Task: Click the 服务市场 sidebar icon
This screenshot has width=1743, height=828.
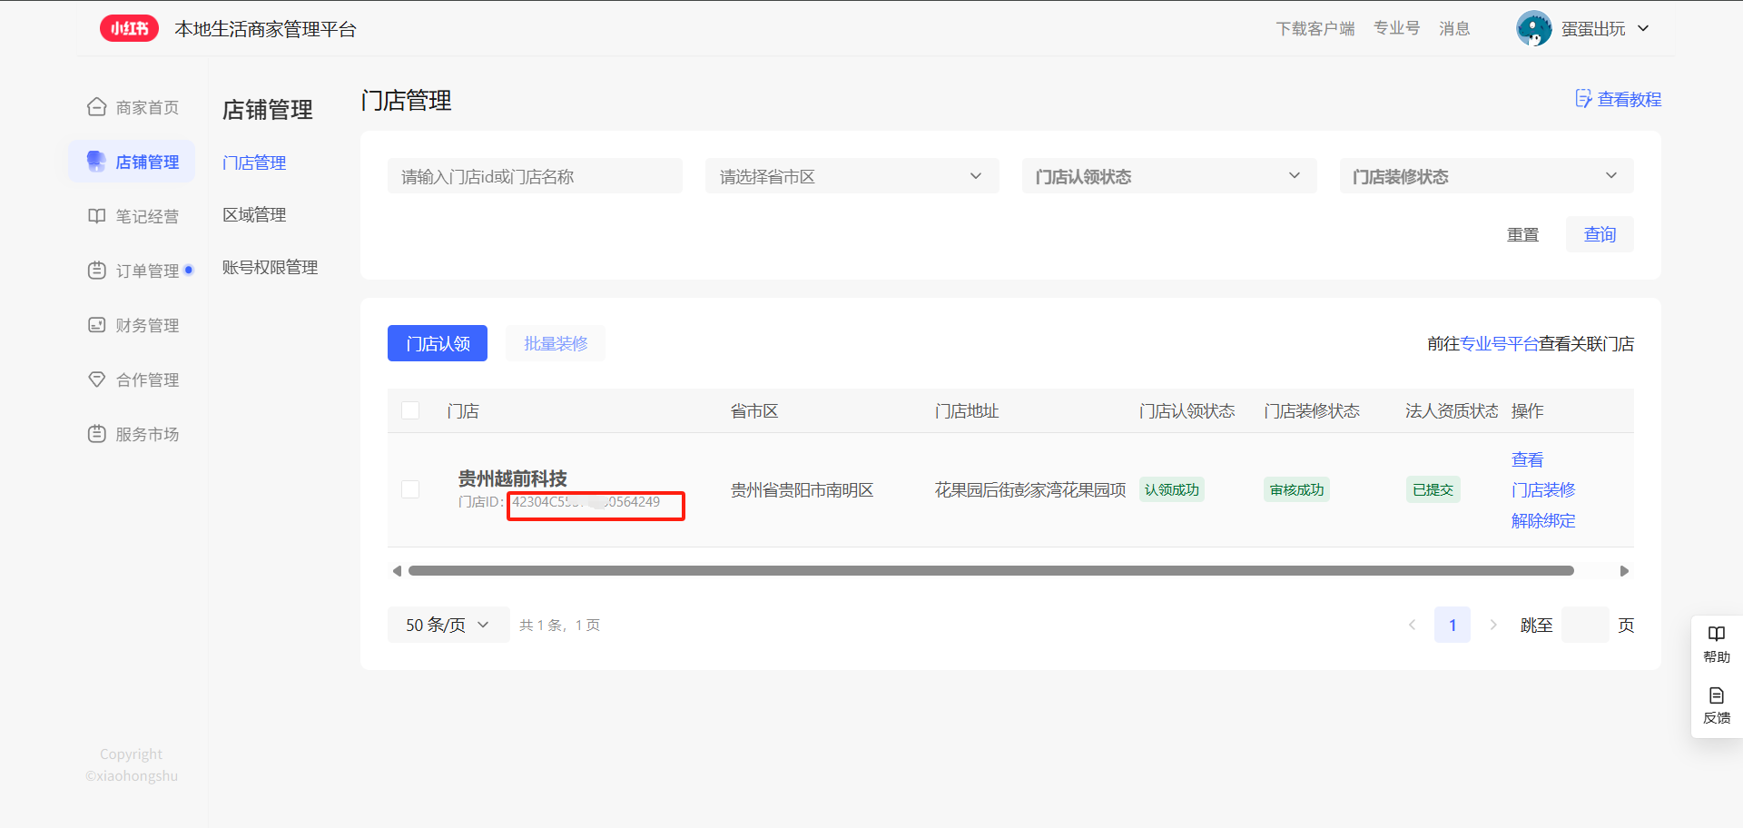Action: tap(97, 434)
